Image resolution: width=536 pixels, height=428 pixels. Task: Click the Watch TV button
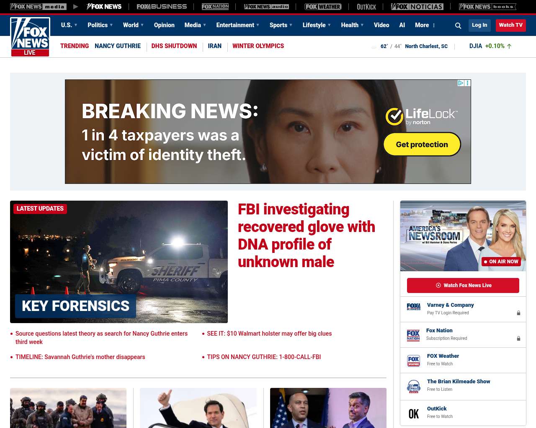click(511, 25)
